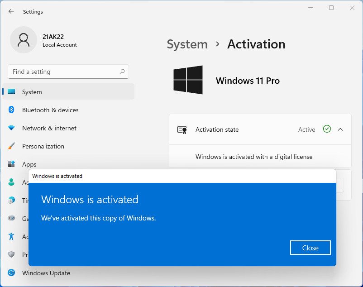Click the Gaming controller icon
The image size is (363, 287).
point(11,218)
